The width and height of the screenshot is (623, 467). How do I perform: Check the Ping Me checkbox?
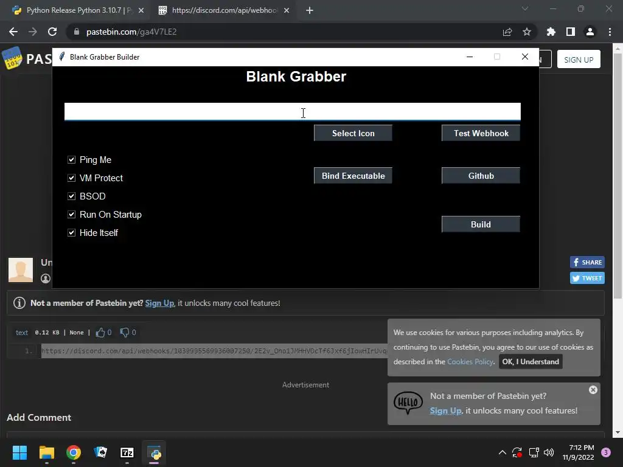72,160
